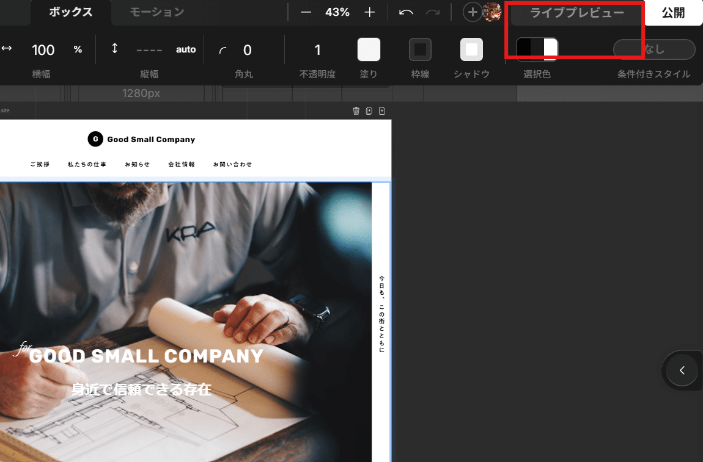
Task: Zoom in with the plus button
Action: pos(369,13)
